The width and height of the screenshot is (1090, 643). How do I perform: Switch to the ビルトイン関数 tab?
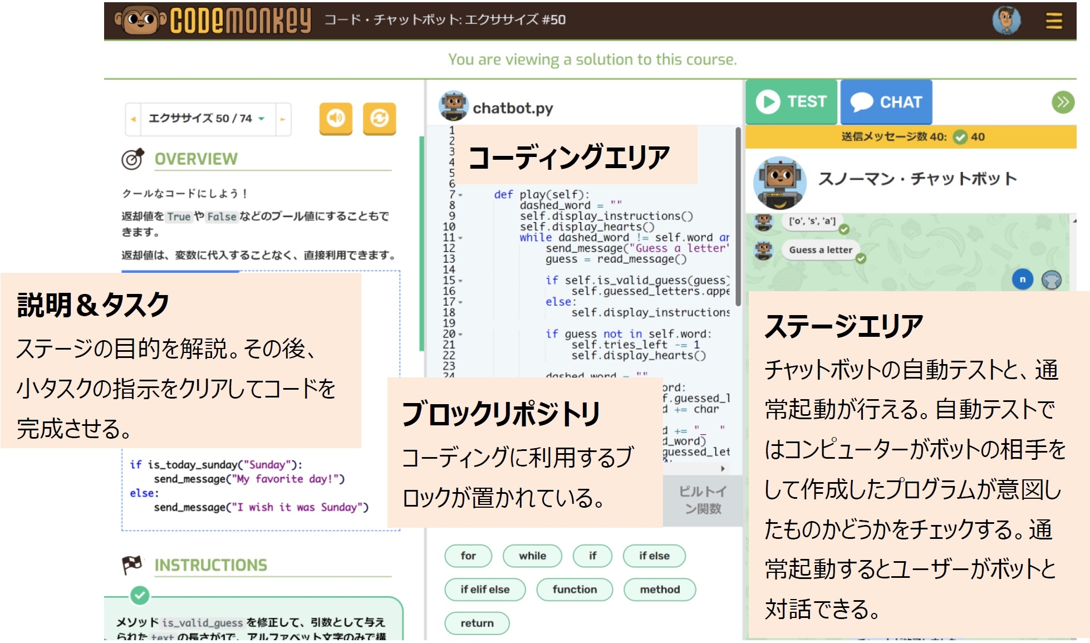tap(703, 500)
